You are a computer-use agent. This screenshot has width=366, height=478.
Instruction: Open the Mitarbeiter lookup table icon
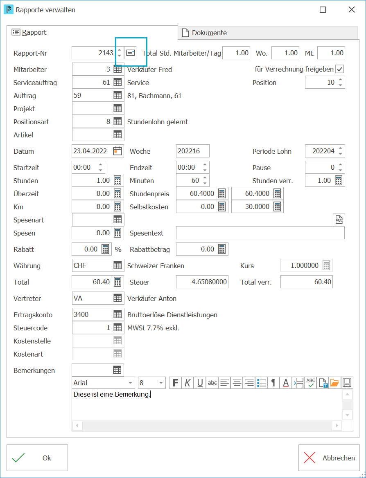click(117, 69)
